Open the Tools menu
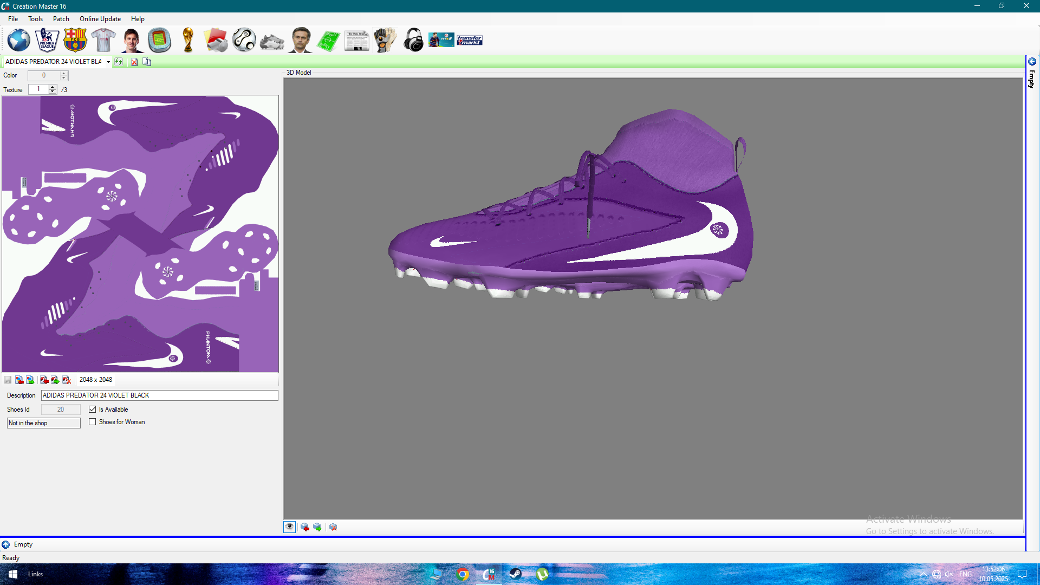1040x585 pixels. click(x=35, y=19)
